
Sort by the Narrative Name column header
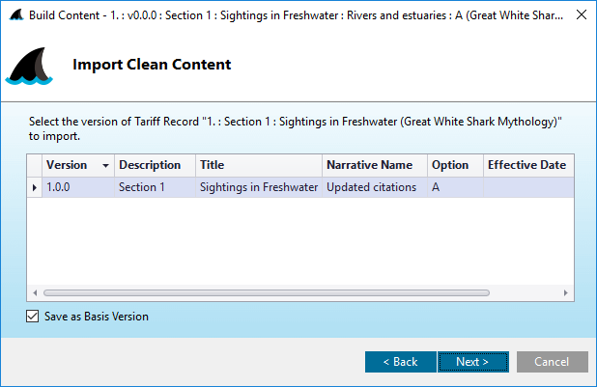(375, 165)
